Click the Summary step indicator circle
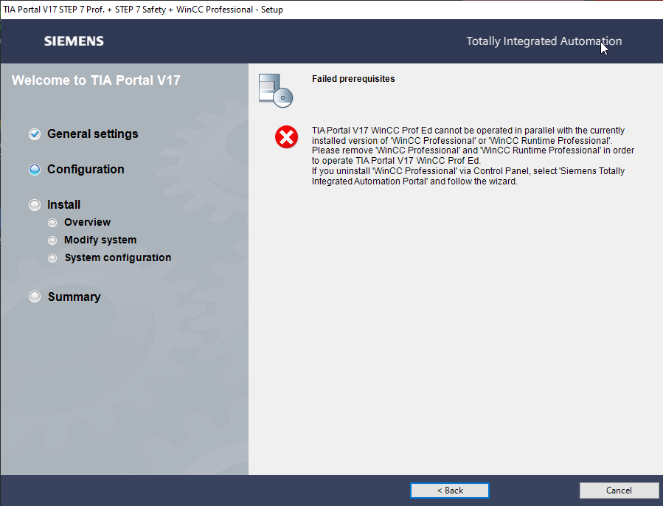Viewport: 663px width, 506px height. (35, 297)
